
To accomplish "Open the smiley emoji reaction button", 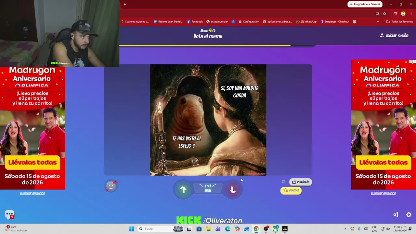I will pos(111,186).
